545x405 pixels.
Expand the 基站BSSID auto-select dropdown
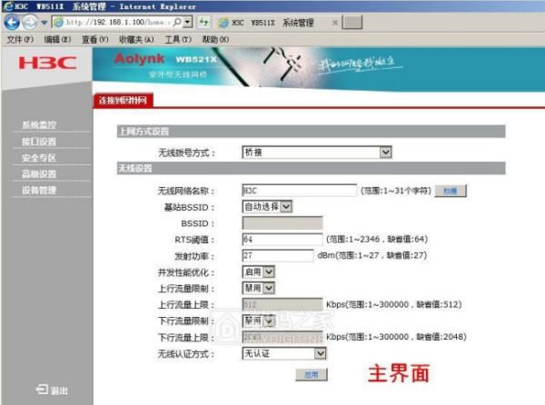pyautogui.click(x=268, y=206)
